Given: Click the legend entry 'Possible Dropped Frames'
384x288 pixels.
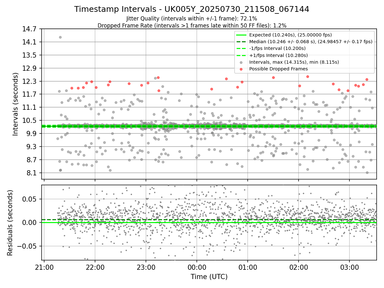Looking at the screenshot, I should (x=278, y=69).
